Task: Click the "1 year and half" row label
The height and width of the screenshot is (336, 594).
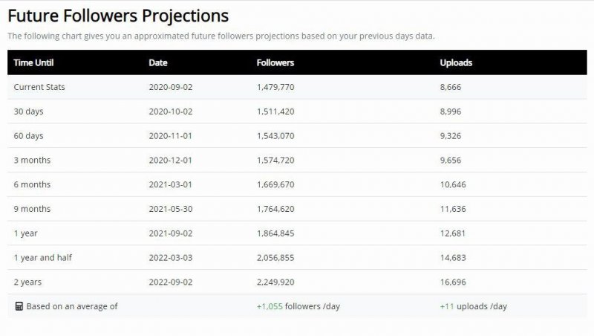Action: [x=42, y=257]
